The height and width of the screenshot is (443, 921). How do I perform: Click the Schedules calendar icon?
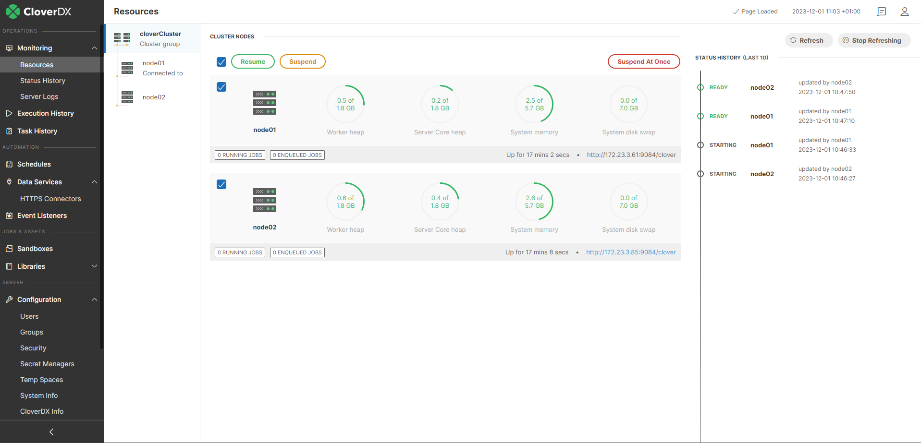(9, 164)
